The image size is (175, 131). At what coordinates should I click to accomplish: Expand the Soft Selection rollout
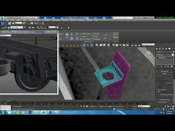(165, 71)
